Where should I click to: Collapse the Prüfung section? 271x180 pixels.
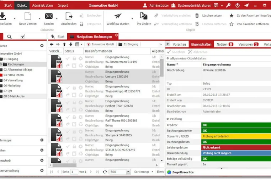pyautogui.click(x=168, y=119)
